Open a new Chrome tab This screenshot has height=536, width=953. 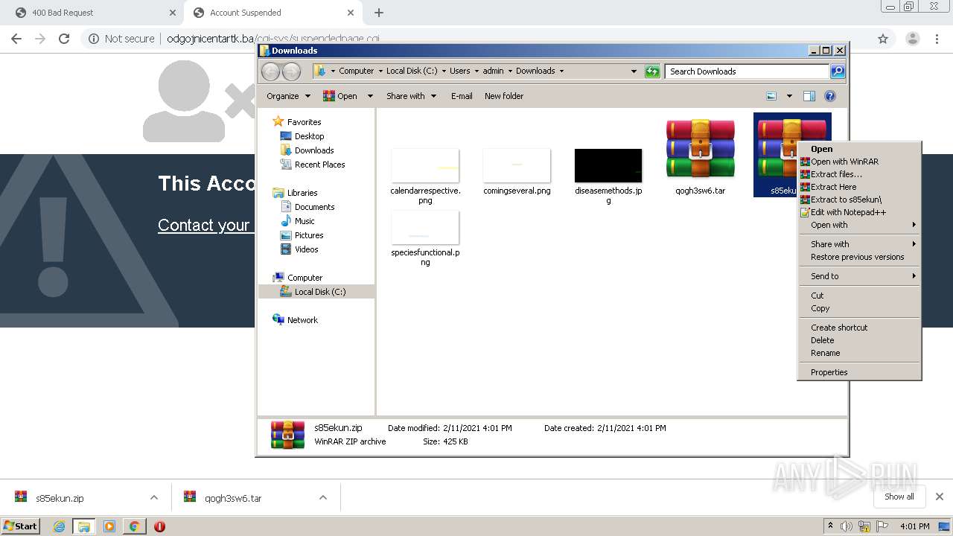click(379, 13)
